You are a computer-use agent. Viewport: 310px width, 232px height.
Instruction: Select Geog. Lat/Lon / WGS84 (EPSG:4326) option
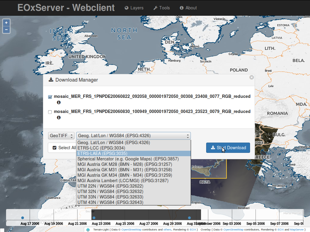click(134, 143)
